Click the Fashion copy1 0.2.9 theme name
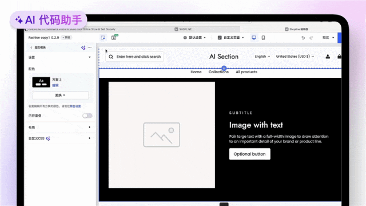Viewport: 366px width, 206px height. tap(43, 38)
